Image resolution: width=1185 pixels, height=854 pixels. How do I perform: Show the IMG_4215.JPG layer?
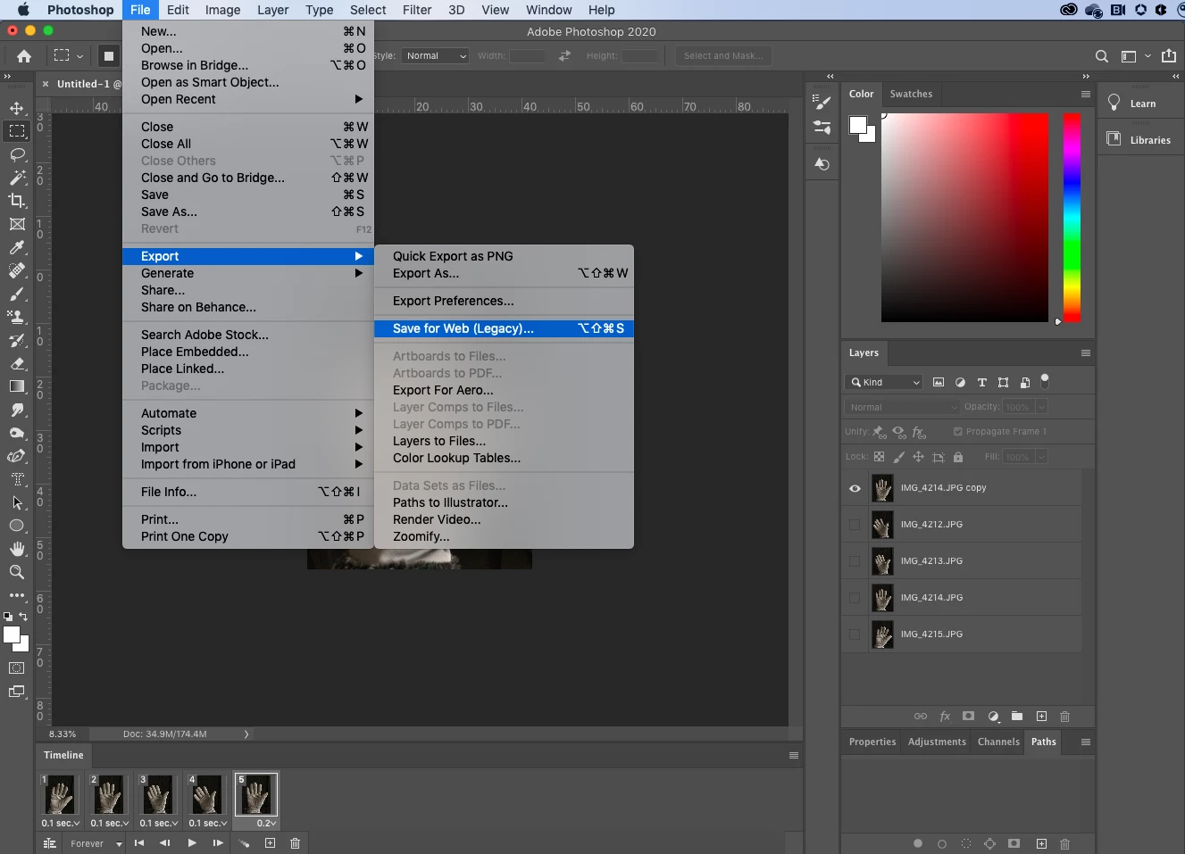pyautogui.click(x=855, y=634)
